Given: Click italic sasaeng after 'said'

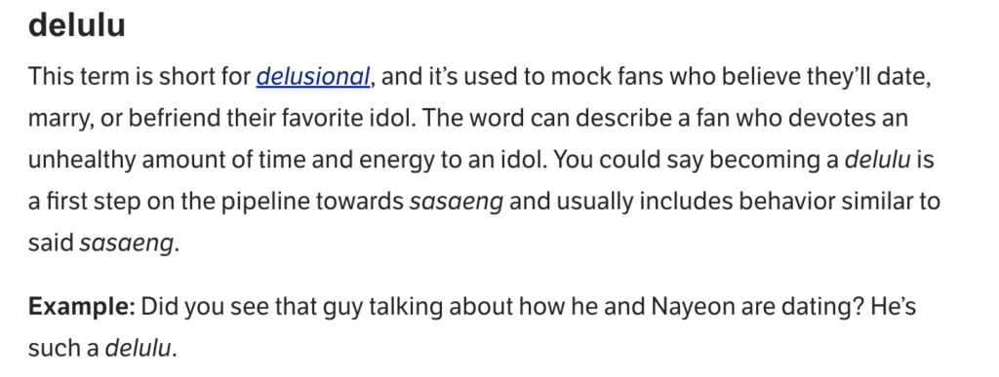Looking at the screenshot, I should click(126, 245).
